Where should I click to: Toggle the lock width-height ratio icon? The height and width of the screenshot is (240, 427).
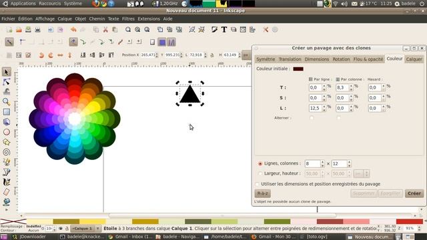(x=212, y=55)
